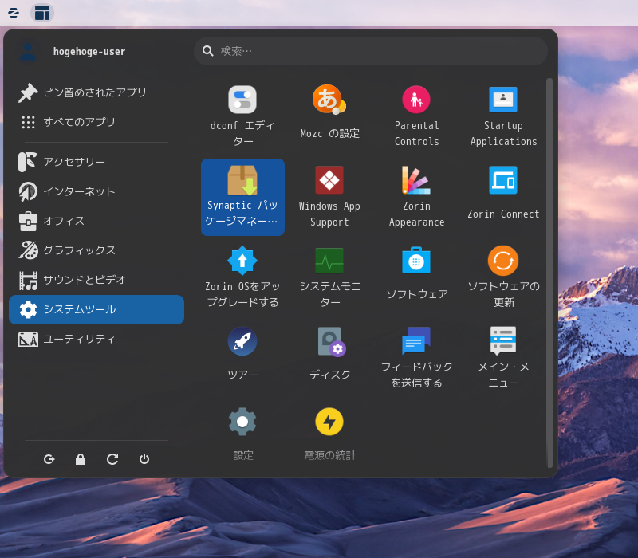Viewport: 638px width, 558px height.
Task: Select ピン留めされたアプリ category
Action: click(x=96, y=92)
